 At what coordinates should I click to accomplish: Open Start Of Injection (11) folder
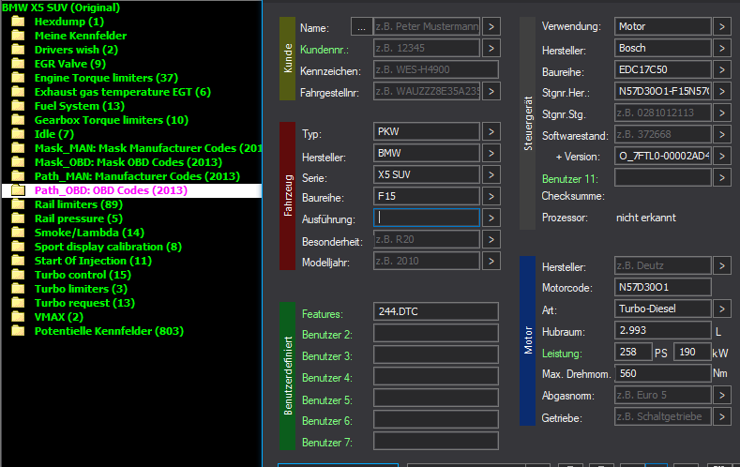click(x=93, y=261)
